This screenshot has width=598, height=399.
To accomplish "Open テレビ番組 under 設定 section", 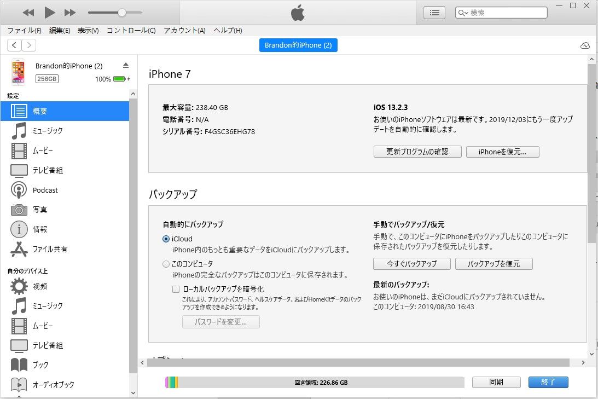I will click(65, 170).
